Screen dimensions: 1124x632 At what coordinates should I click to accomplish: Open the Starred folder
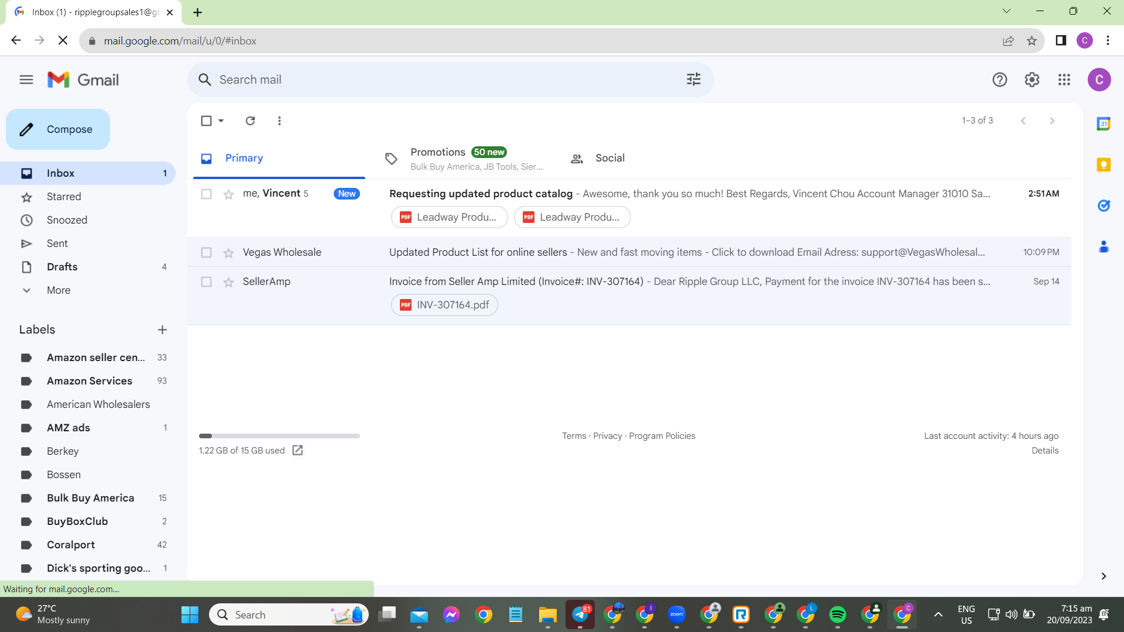click(88, 197)
